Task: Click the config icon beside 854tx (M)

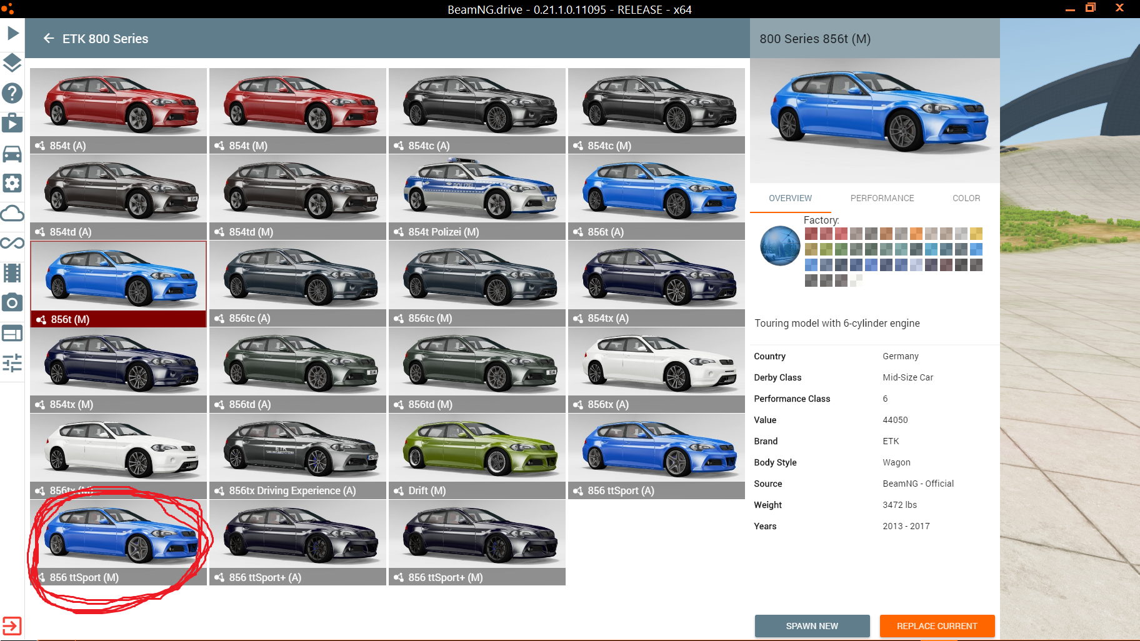Action: 40,404
